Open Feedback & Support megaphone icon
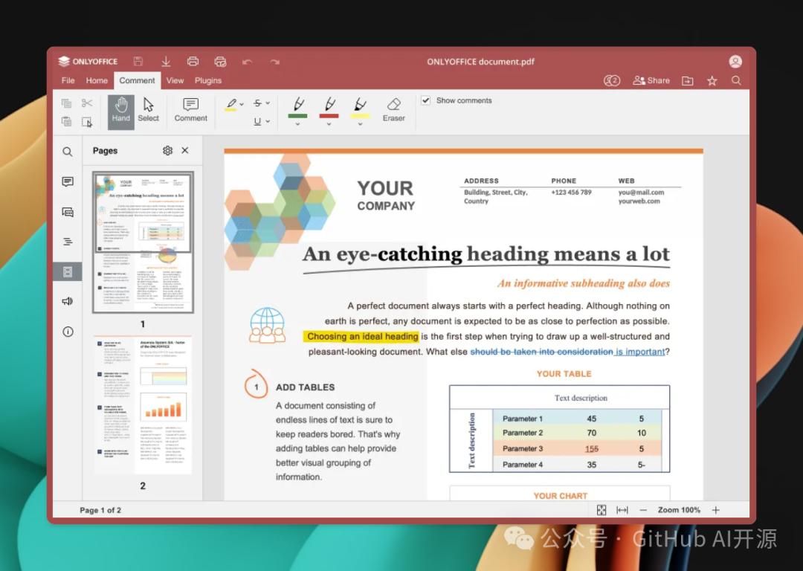This screenshot has width=803, height=571. 68,301
